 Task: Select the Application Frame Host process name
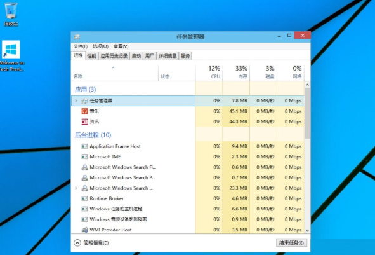pos(115,146)
